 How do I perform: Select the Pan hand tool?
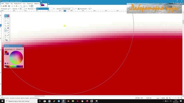point(8,26)
